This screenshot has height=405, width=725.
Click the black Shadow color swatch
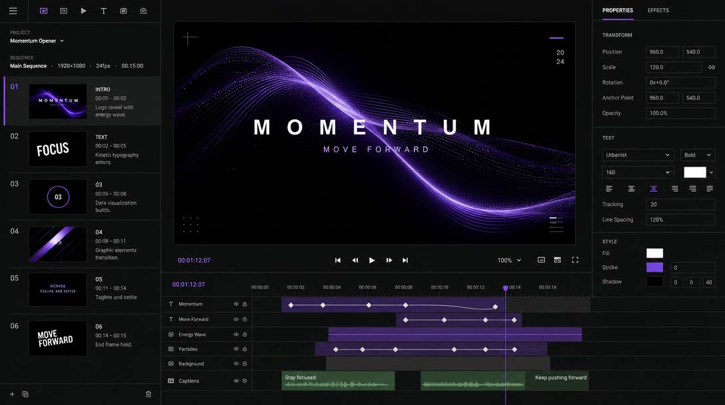655,282
